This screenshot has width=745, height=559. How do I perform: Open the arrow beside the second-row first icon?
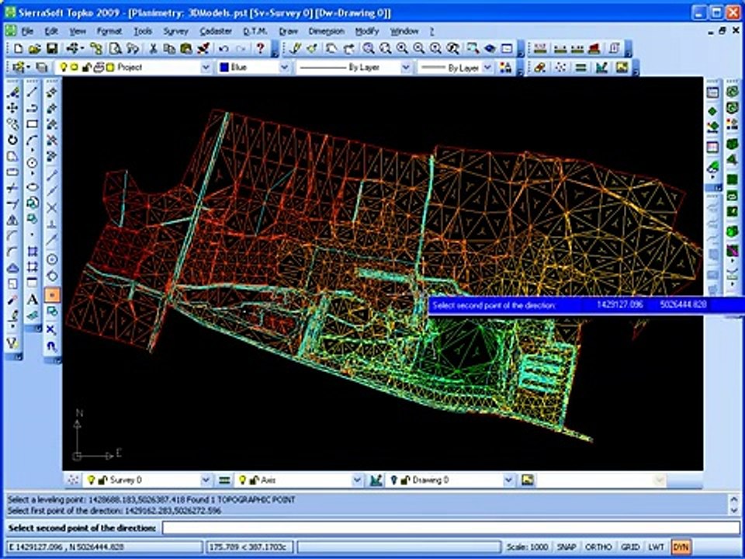pyautogui.click(x=29, y=68)
